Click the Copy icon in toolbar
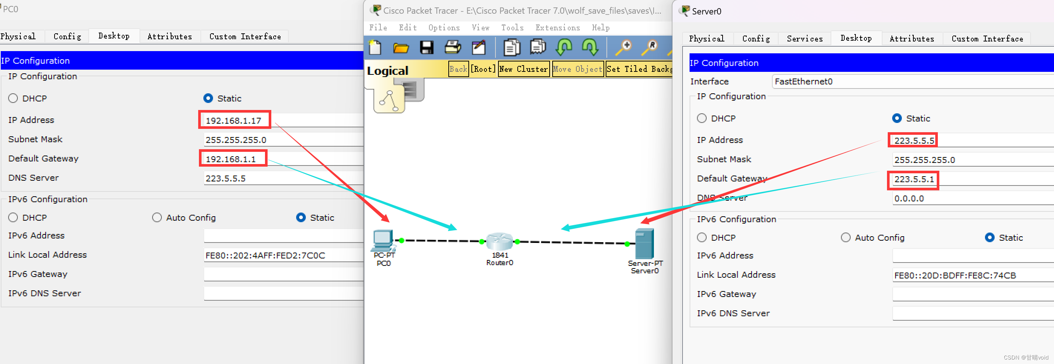 click(511, 48)
